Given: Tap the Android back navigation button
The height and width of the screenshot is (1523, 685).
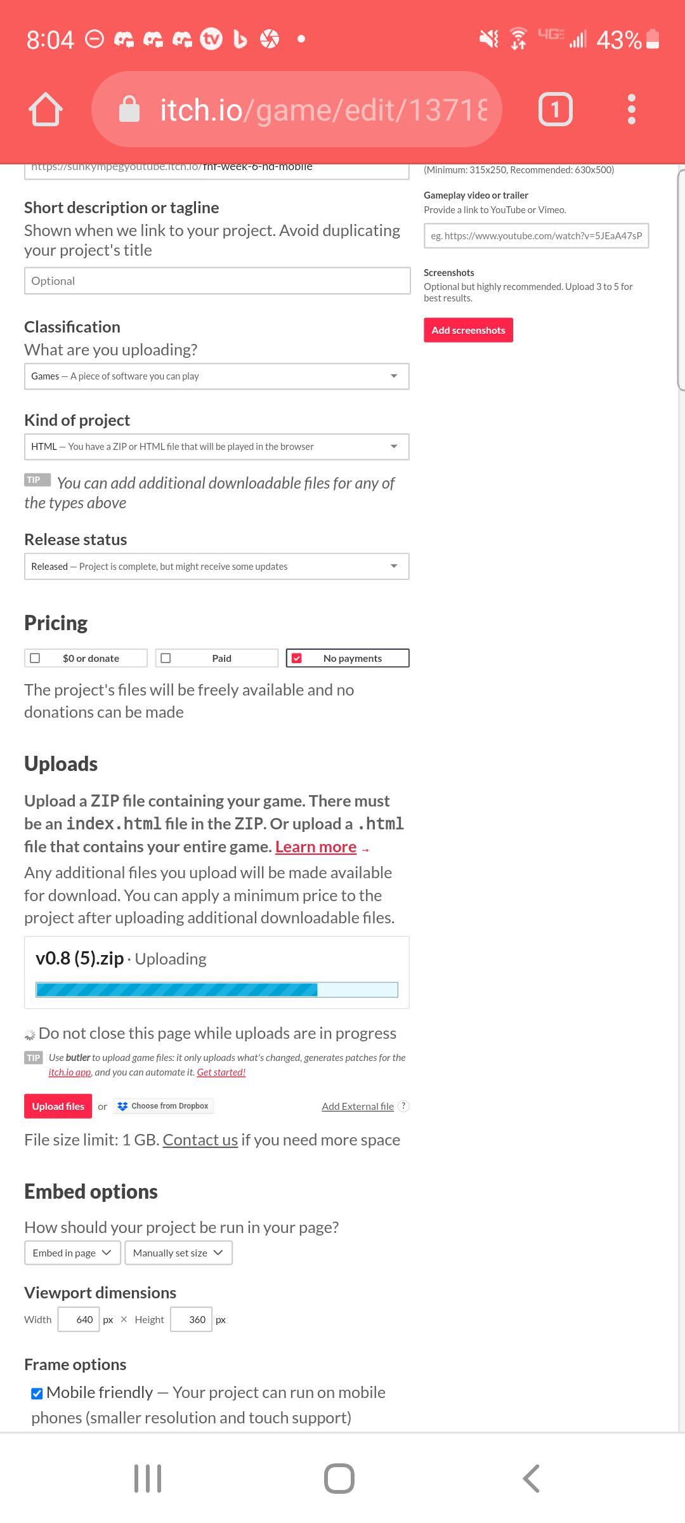Looking at the screenshot, I should 532,1479.
